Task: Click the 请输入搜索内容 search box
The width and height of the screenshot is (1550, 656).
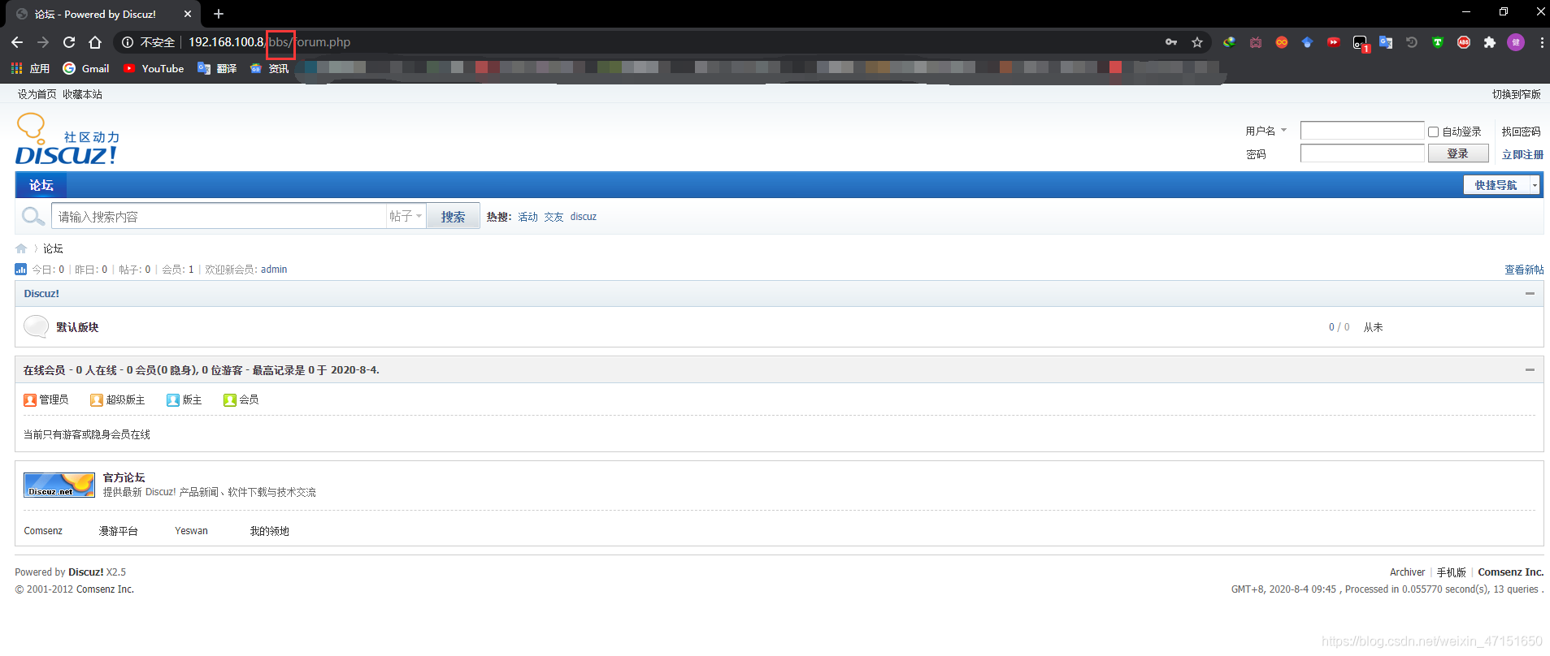Action: (x=219, y=217)
